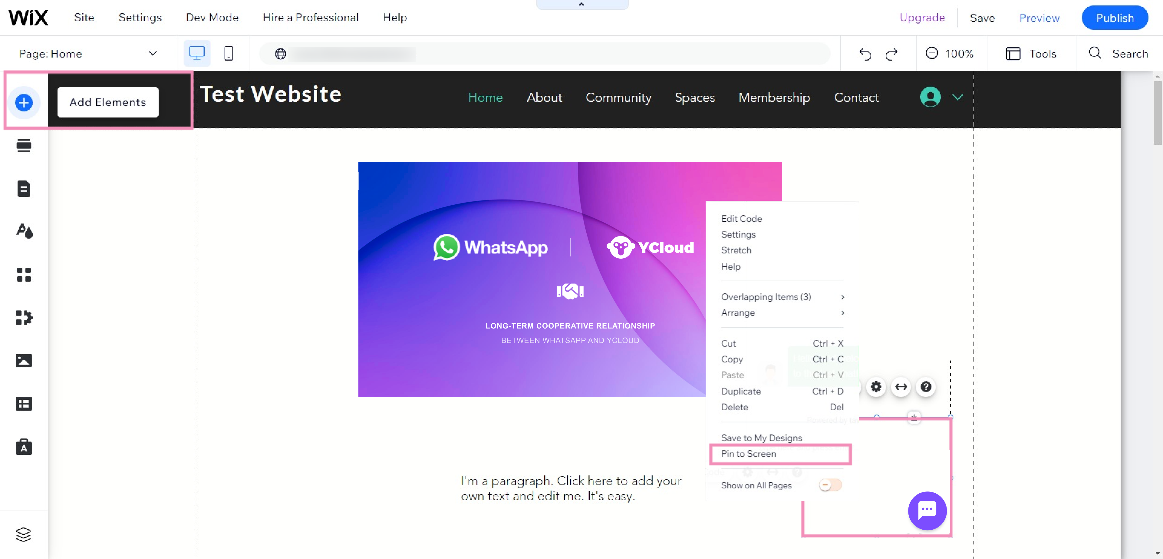Open the Dev Mode menu
1163x559 pixels.
point(212,17)
